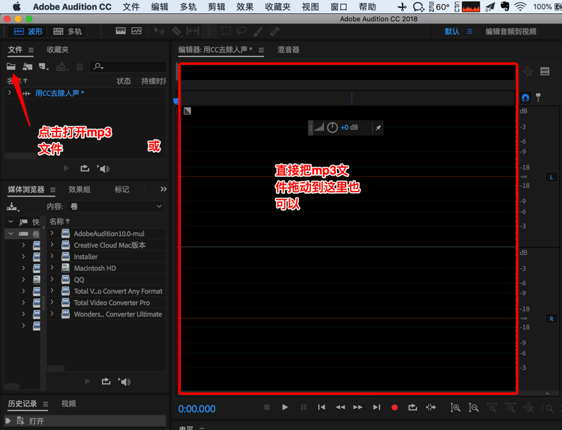Toggle auto-play in Files panel
The width and height of the screenshot is (562, 430).
pyautogui.click(x=104, y=168)
